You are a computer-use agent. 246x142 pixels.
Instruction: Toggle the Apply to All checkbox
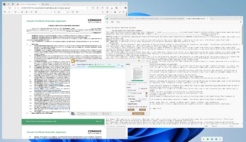pyautogui.click(x=139, y=89)
